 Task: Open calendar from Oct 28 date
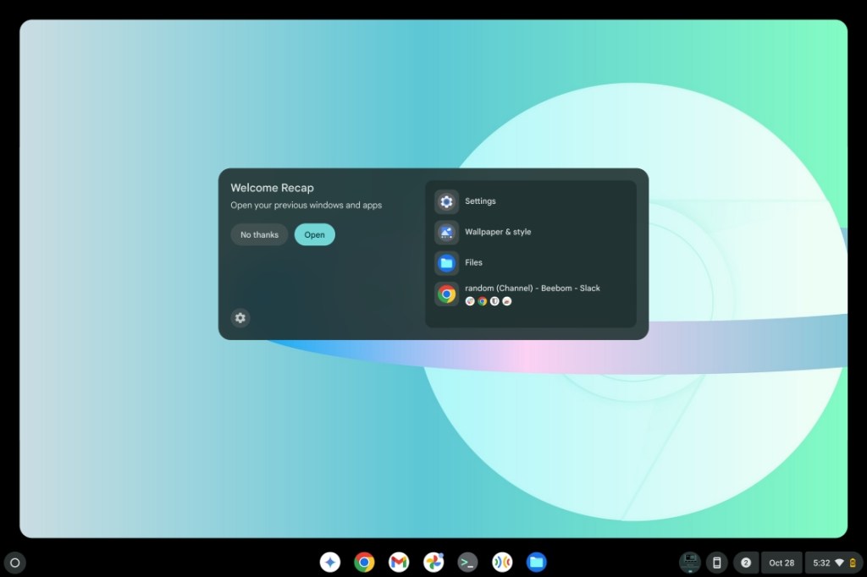pyautogui.click(x=781, y=562)
